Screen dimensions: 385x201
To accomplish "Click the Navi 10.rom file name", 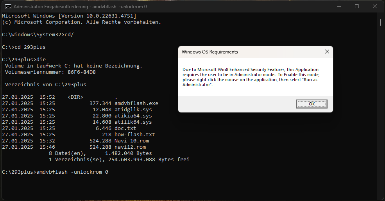I will pos(132,141).
